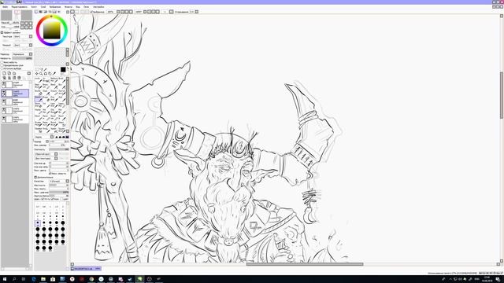This screenshot has height=283, width=504.
Task: Adjust the brush Size slider
Action: (x=58, y=141)
